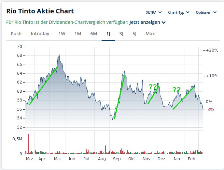This screenshot has height=170, width=224.
Task: Click the green question marks near November
Action: (x=152, y=87)
